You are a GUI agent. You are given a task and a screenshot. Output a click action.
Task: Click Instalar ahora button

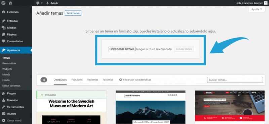[184, 49]
